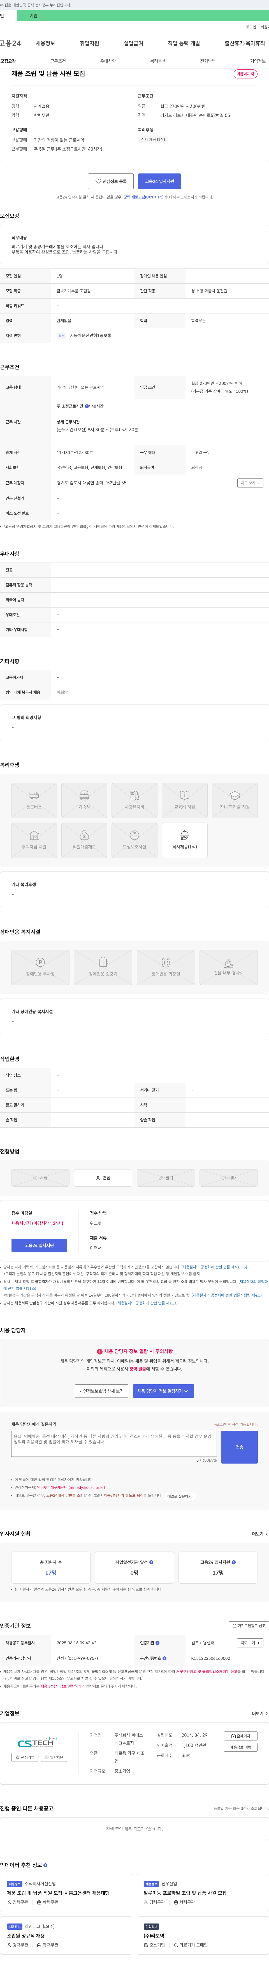Switch to the 전형방법 tab
Image resolution: width=269 pixels, height=1980 pixels.
pos(208,61)
